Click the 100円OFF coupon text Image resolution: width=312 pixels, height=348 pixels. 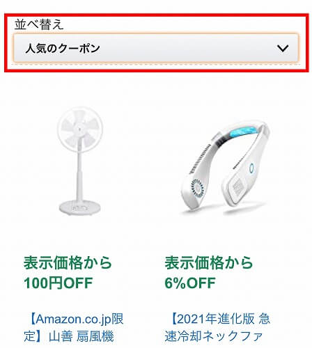(58, 283)
